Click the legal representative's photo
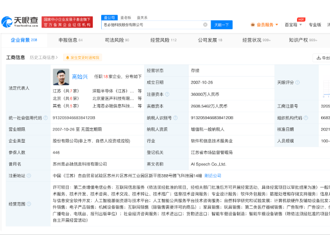Screen dimensions: 330x248 coord(62,77)
